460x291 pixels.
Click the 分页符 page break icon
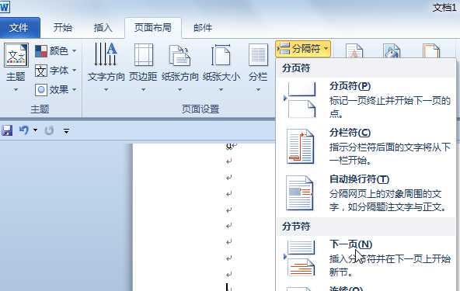(301, 100)
